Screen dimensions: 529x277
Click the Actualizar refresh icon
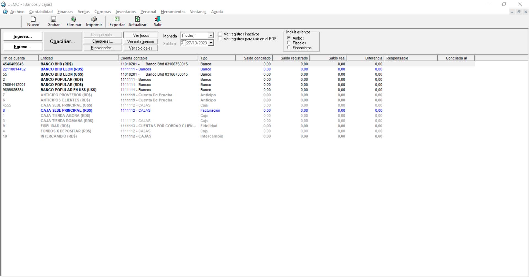point(137,19)
